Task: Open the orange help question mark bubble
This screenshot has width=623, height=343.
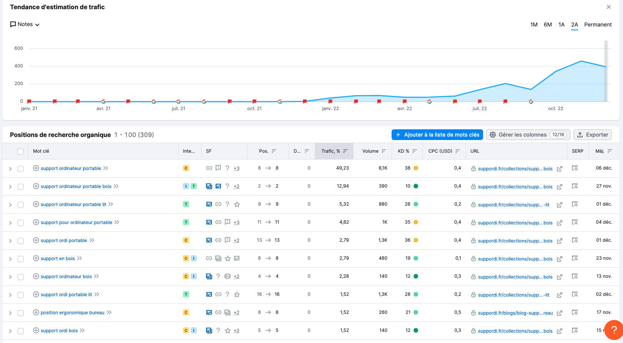Action: click(x=614, y=330)
